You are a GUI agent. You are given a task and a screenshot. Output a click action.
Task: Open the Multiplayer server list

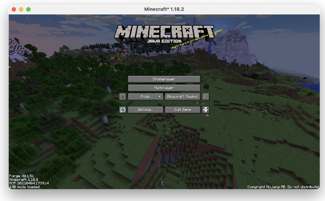164,88
